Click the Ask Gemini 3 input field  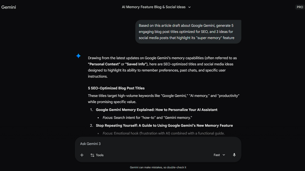pyautogui.click(x=158, y=144)
